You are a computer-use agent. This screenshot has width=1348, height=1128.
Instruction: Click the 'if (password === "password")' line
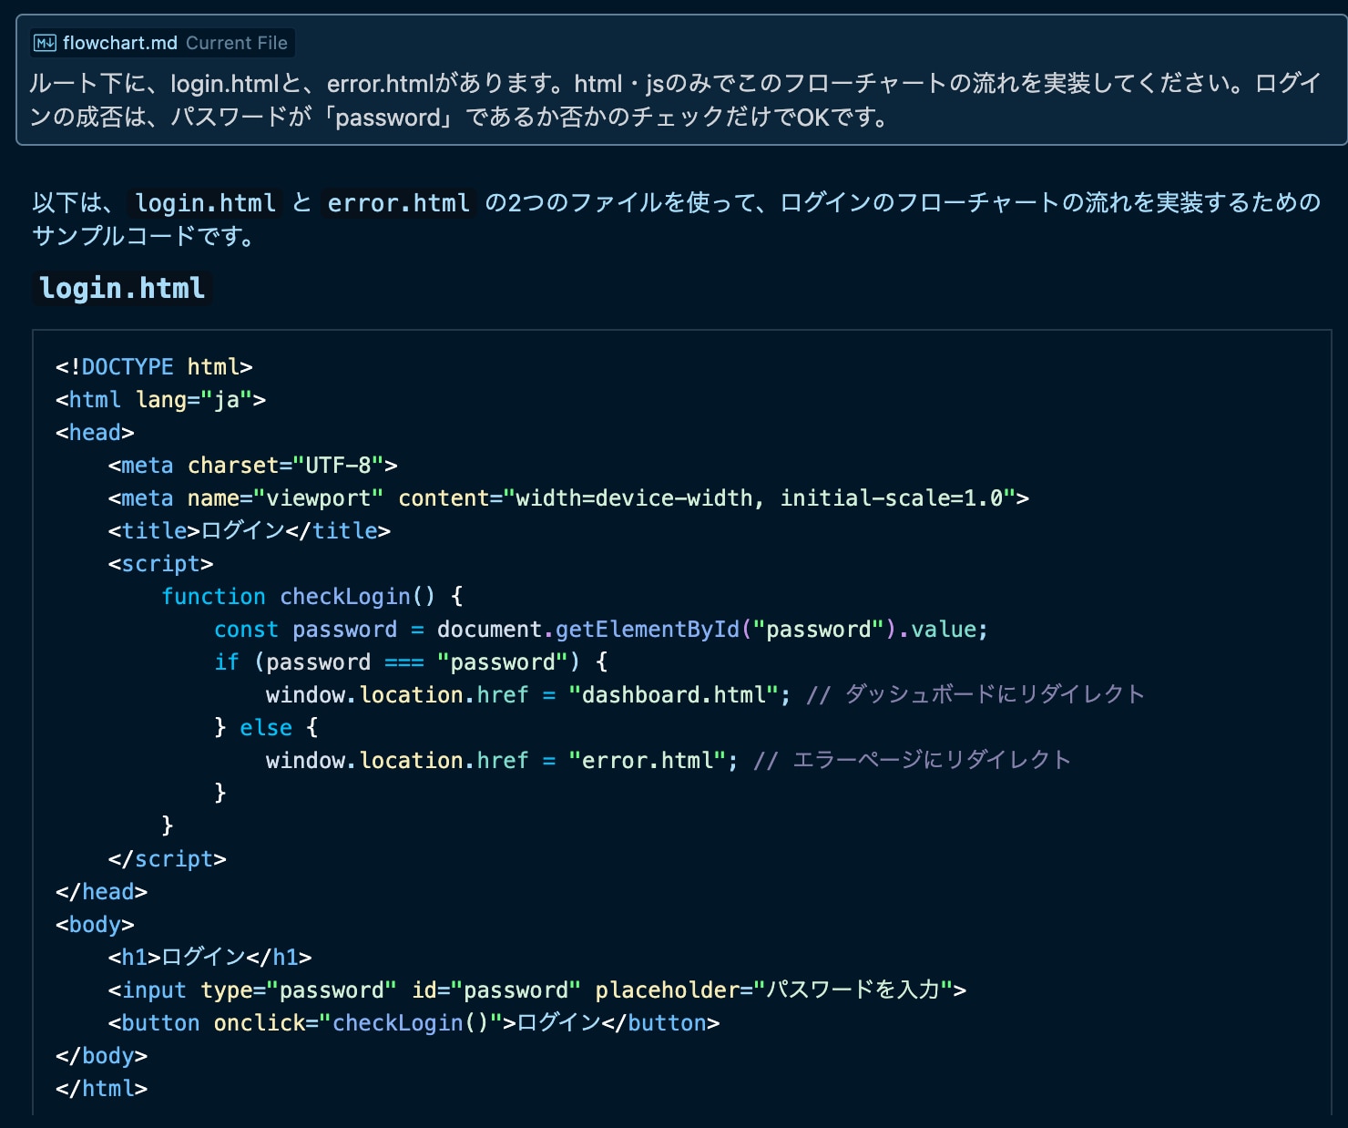pyautogui.click(x=411, y=661)
